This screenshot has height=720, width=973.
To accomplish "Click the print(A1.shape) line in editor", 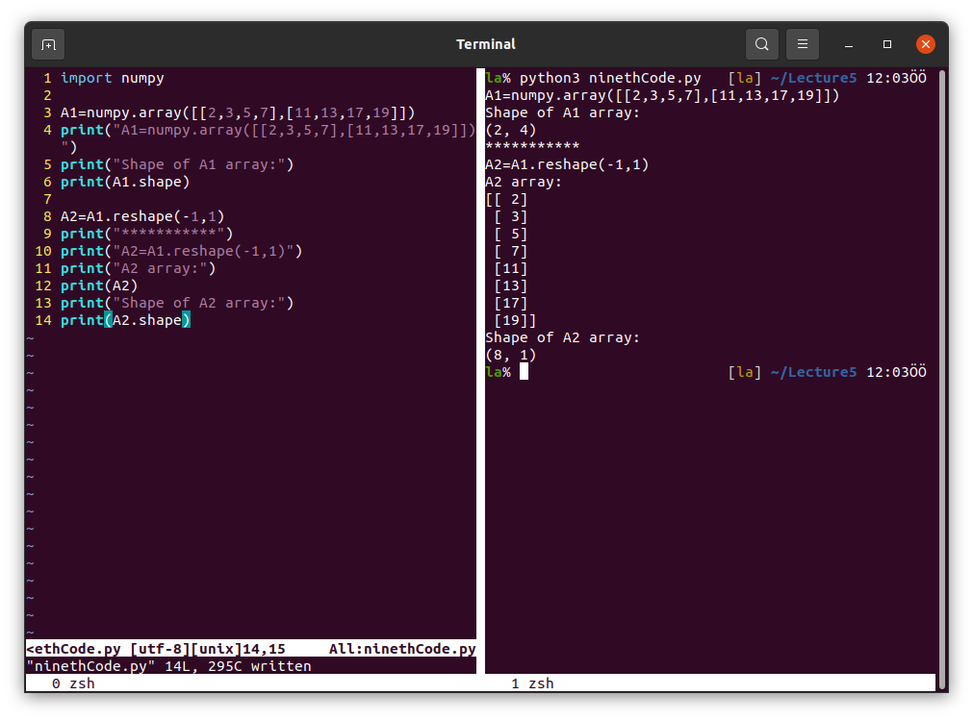I will tap(125, 182).
